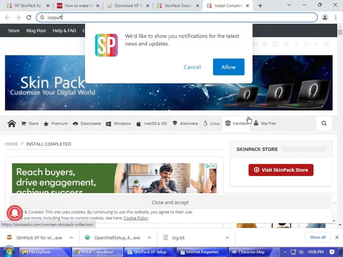Allow notifications in the popup
The image size is (343, 257).
point(228,67)
